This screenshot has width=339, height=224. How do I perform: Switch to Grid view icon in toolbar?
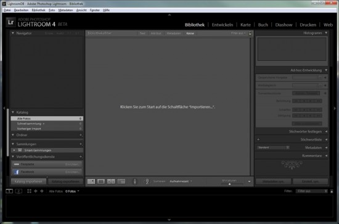[x=91, y=182]
